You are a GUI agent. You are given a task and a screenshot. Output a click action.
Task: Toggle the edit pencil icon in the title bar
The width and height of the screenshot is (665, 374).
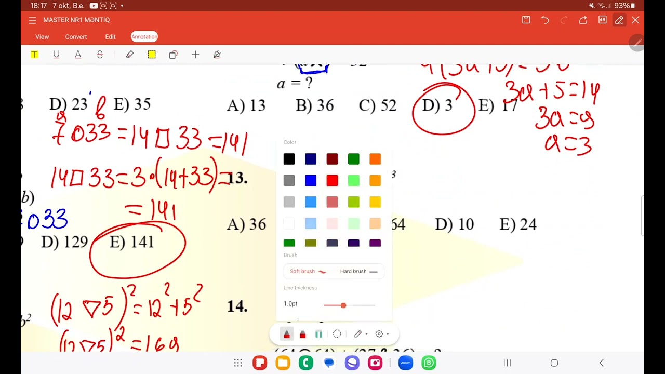tap(619, 20)
